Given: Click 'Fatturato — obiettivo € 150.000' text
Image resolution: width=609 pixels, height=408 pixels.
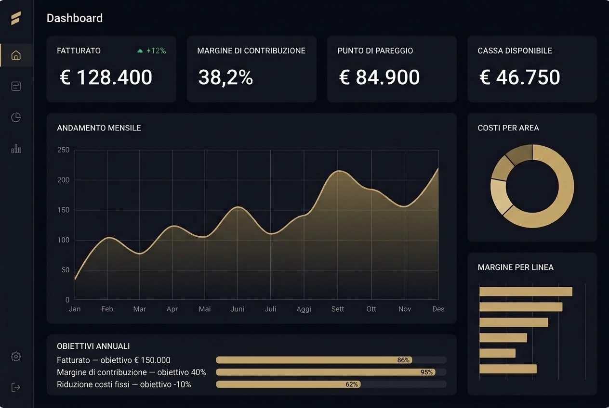Looking at the screenshot, I should 114,360.
